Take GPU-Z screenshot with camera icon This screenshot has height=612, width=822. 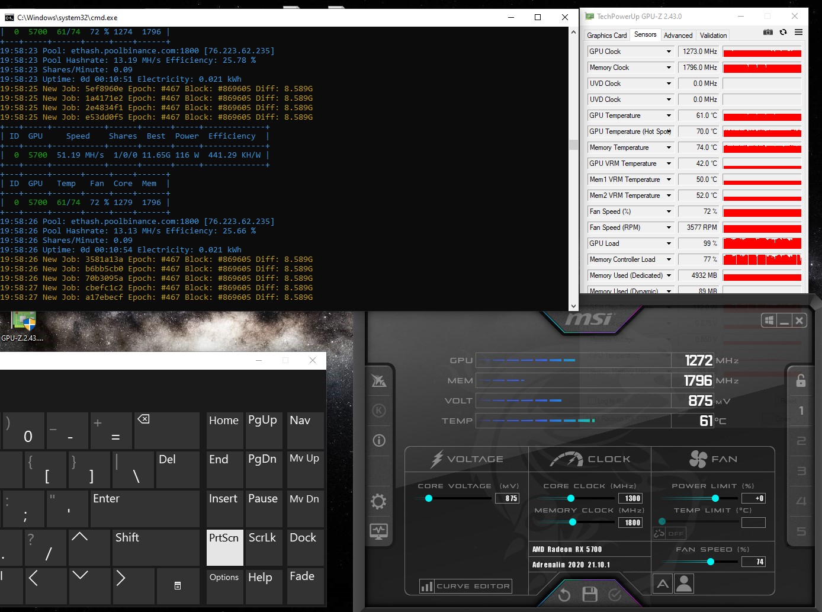(768, 33)
